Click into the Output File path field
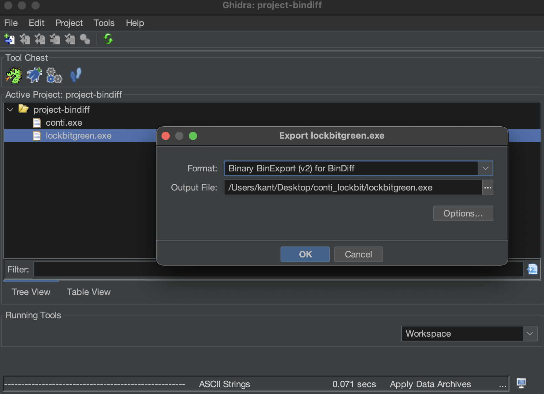The height and width of the screenshot is (394, 544). 353,187
